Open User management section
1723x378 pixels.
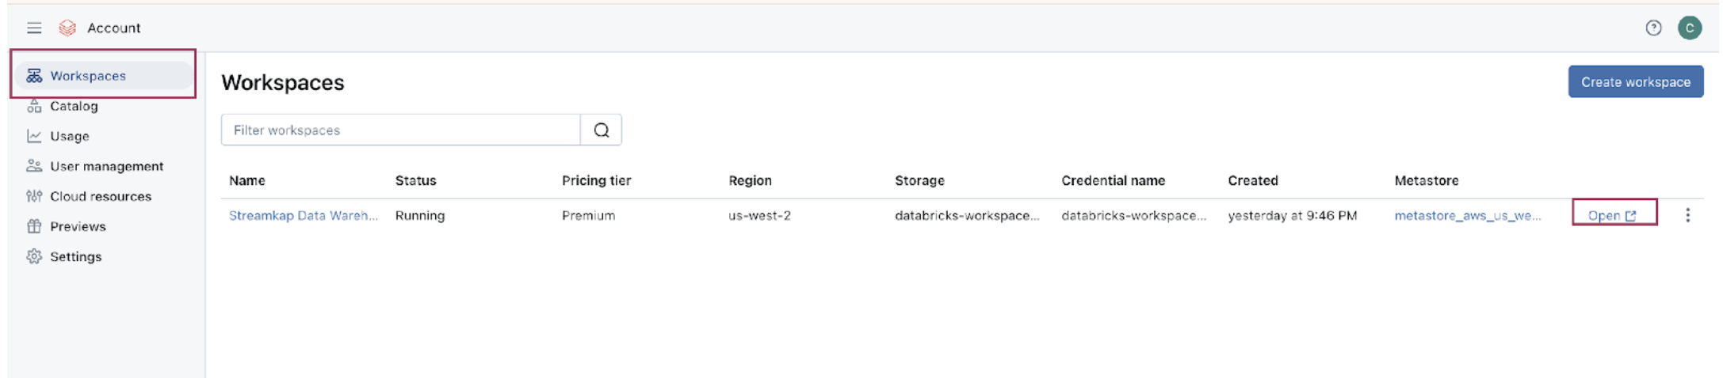[106, 166]
